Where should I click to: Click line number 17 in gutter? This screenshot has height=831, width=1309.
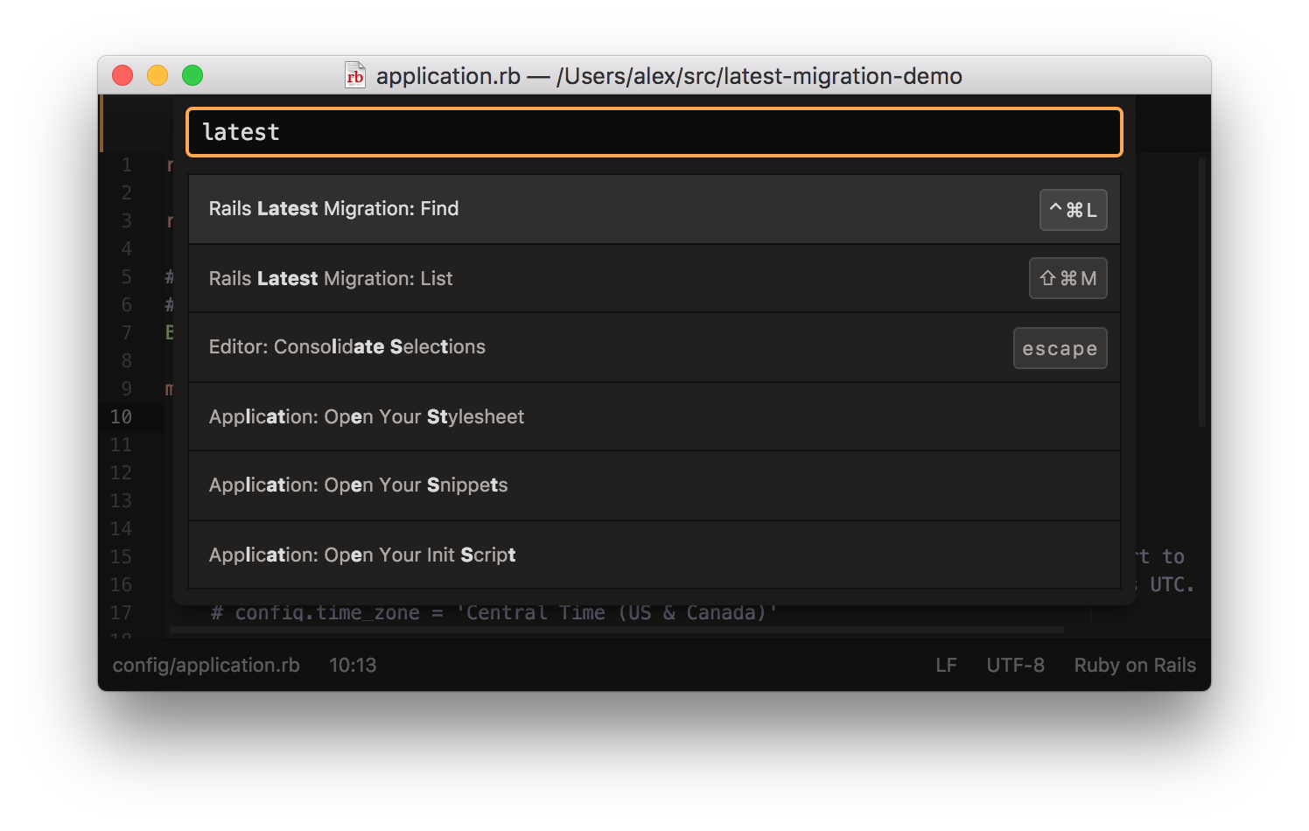[122, 612]
